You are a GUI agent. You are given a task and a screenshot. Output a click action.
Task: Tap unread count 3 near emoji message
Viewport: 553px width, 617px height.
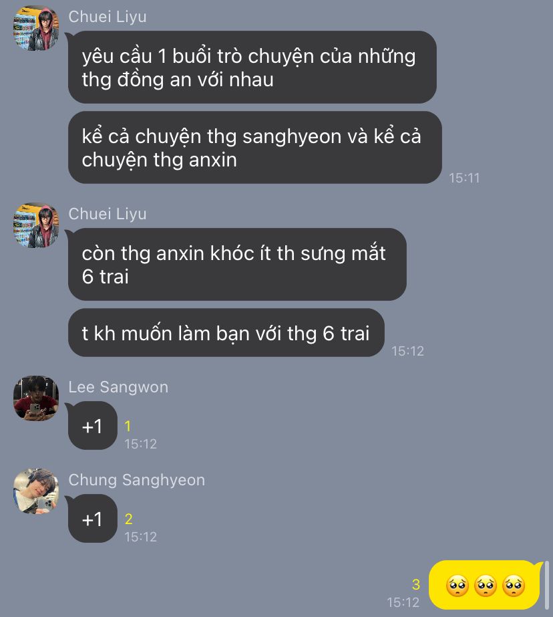point(416,584)
